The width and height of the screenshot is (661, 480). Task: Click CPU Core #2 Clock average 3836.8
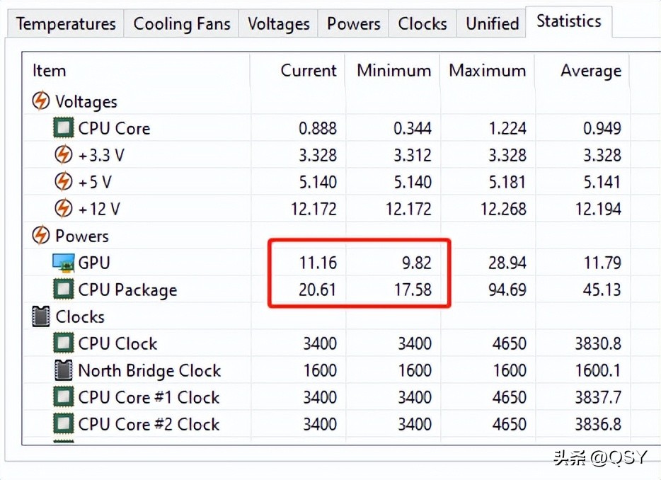click(x=599, y=424)
